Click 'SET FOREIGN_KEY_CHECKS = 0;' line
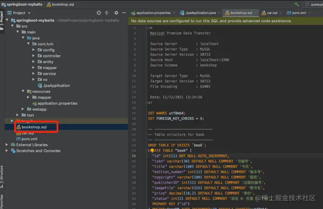The height and width of the screenshot is (209, 323). tap(176, 118)
